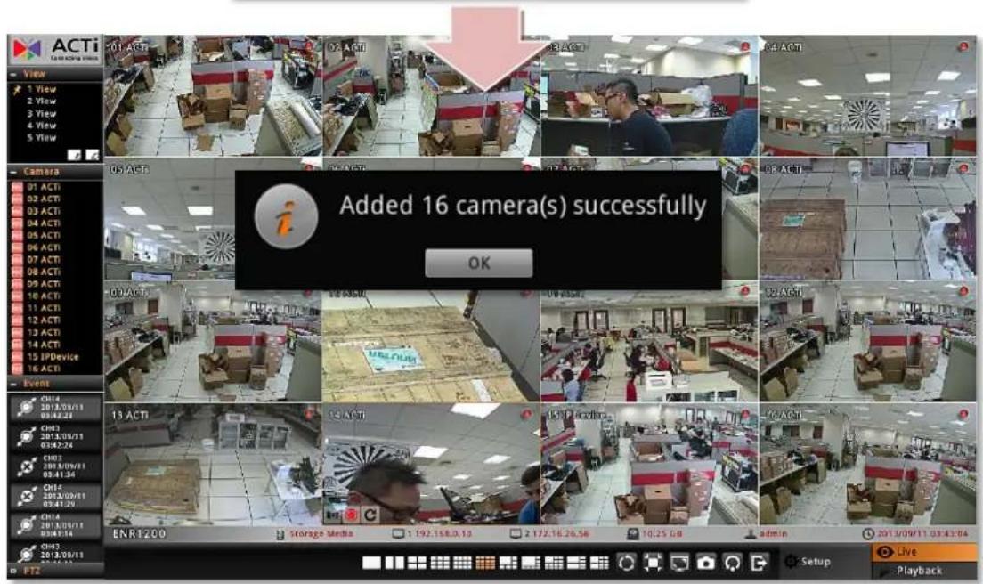This screenshot has height=584, width=983.
Task: Select 15 IPDevice in camera list
Action: click(x=53, y=356)
